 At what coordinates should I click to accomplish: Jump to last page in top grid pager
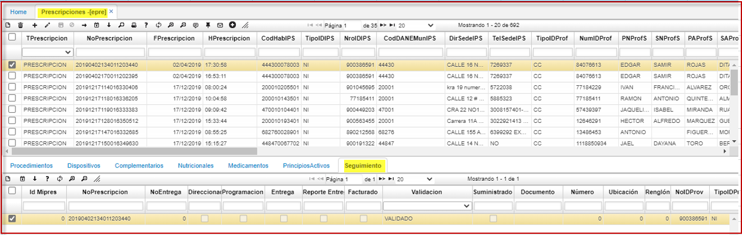(x=392, y=26)
